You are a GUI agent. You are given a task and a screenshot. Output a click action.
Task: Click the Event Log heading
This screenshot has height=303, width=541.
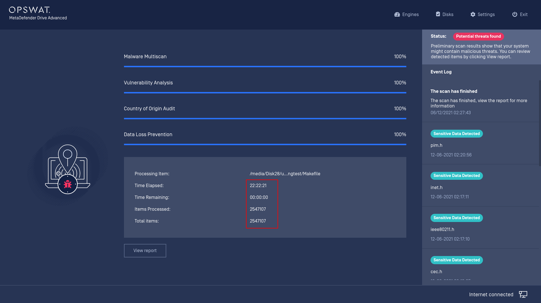pos(441,72)
